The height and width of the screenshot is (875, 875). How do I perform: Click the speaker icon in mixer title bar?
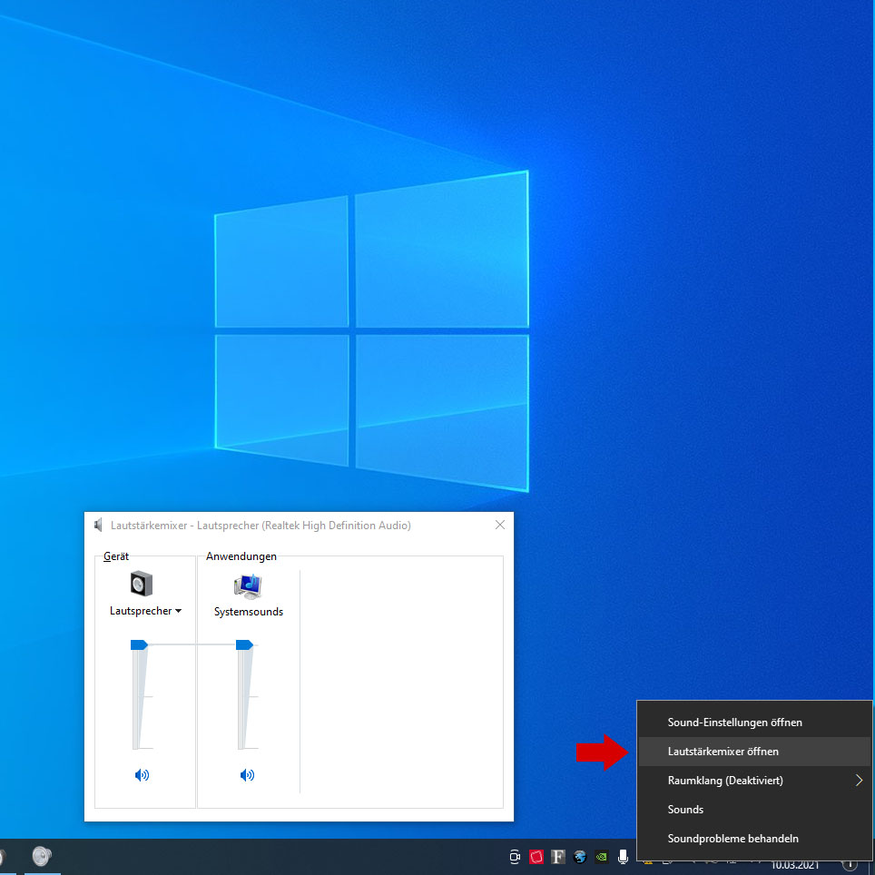98,525
